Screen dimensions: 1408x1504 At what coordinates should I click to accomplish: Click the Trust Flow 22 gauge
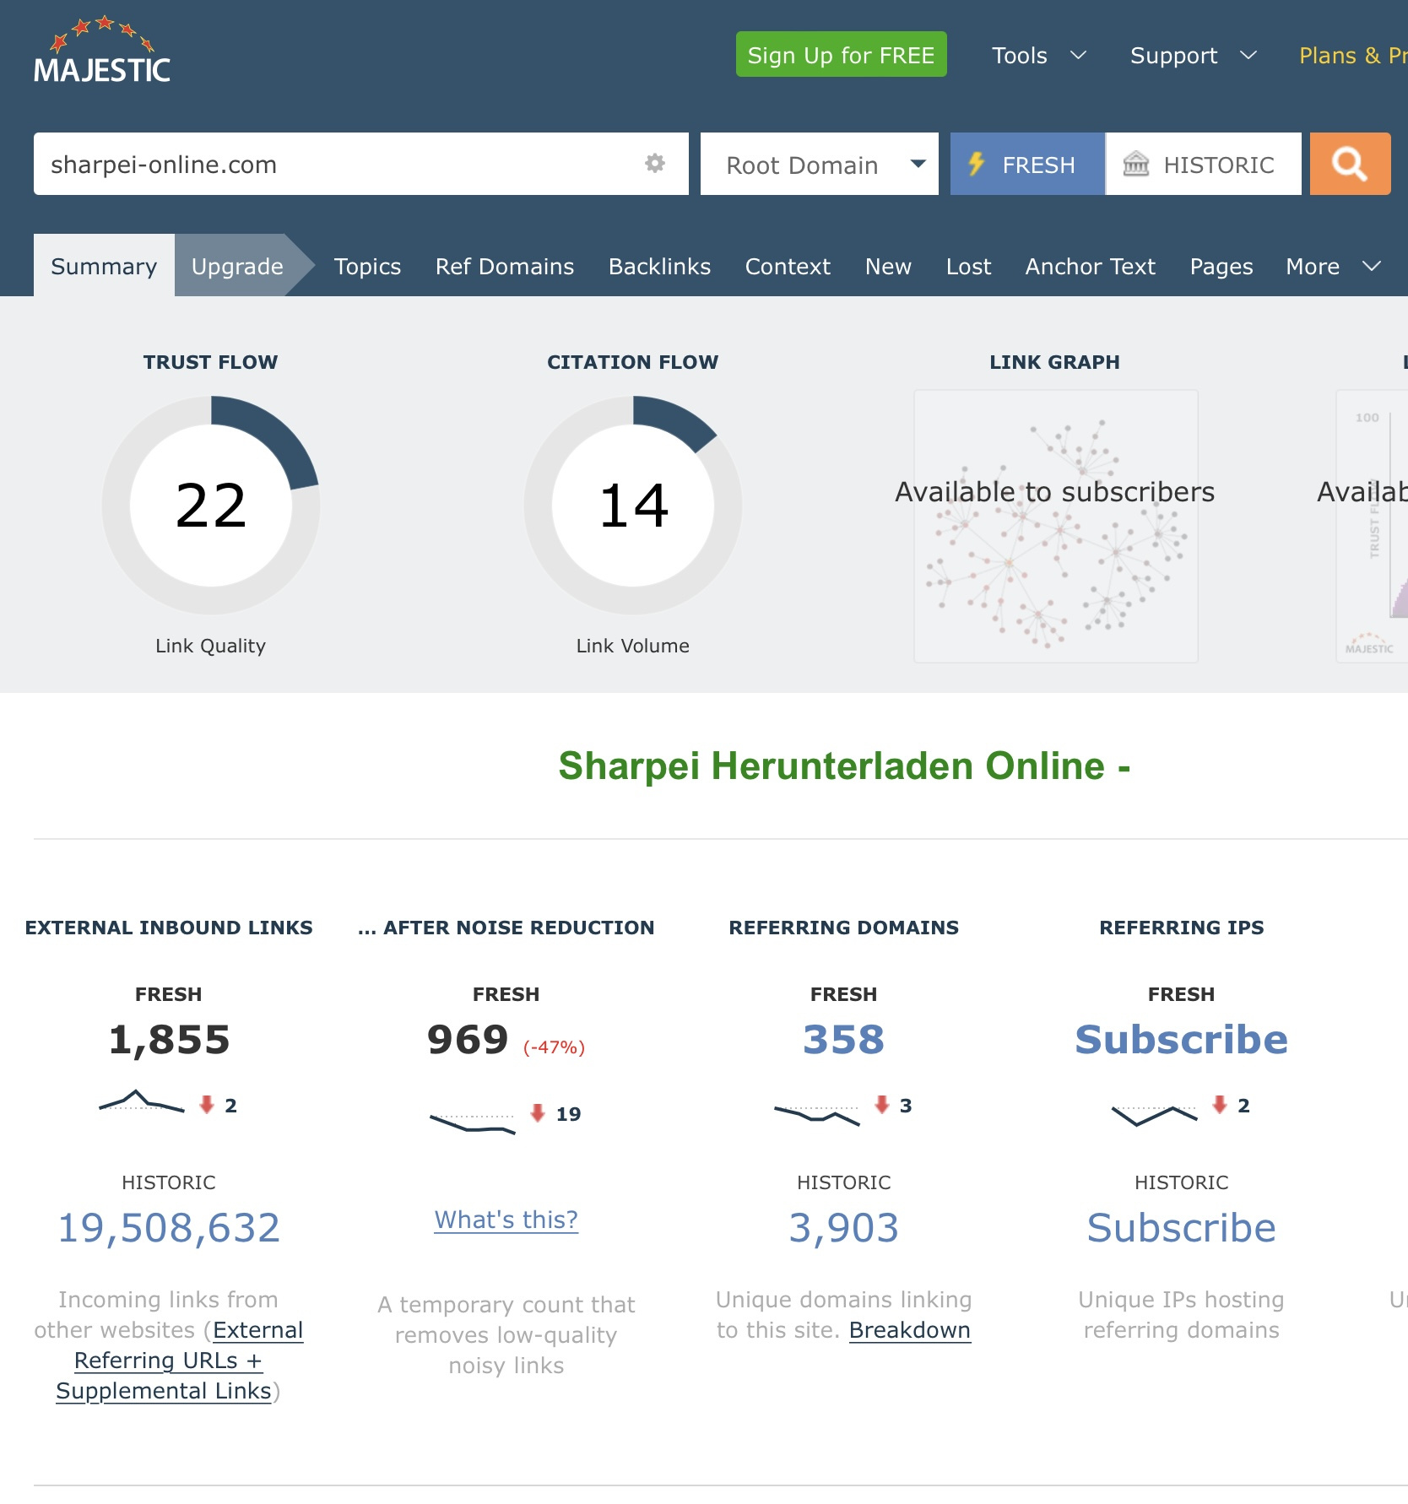pos(211,505)
